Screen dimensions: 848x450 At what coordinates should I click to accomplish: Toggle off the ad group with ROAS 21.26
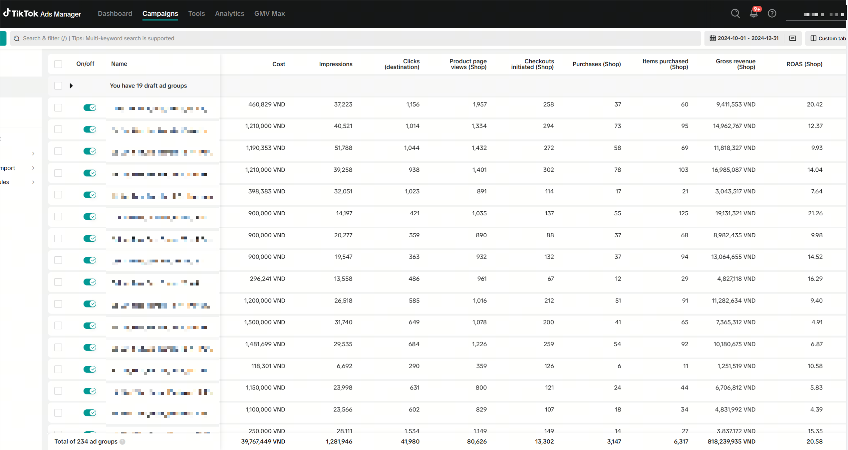click(x=89, y=217)
